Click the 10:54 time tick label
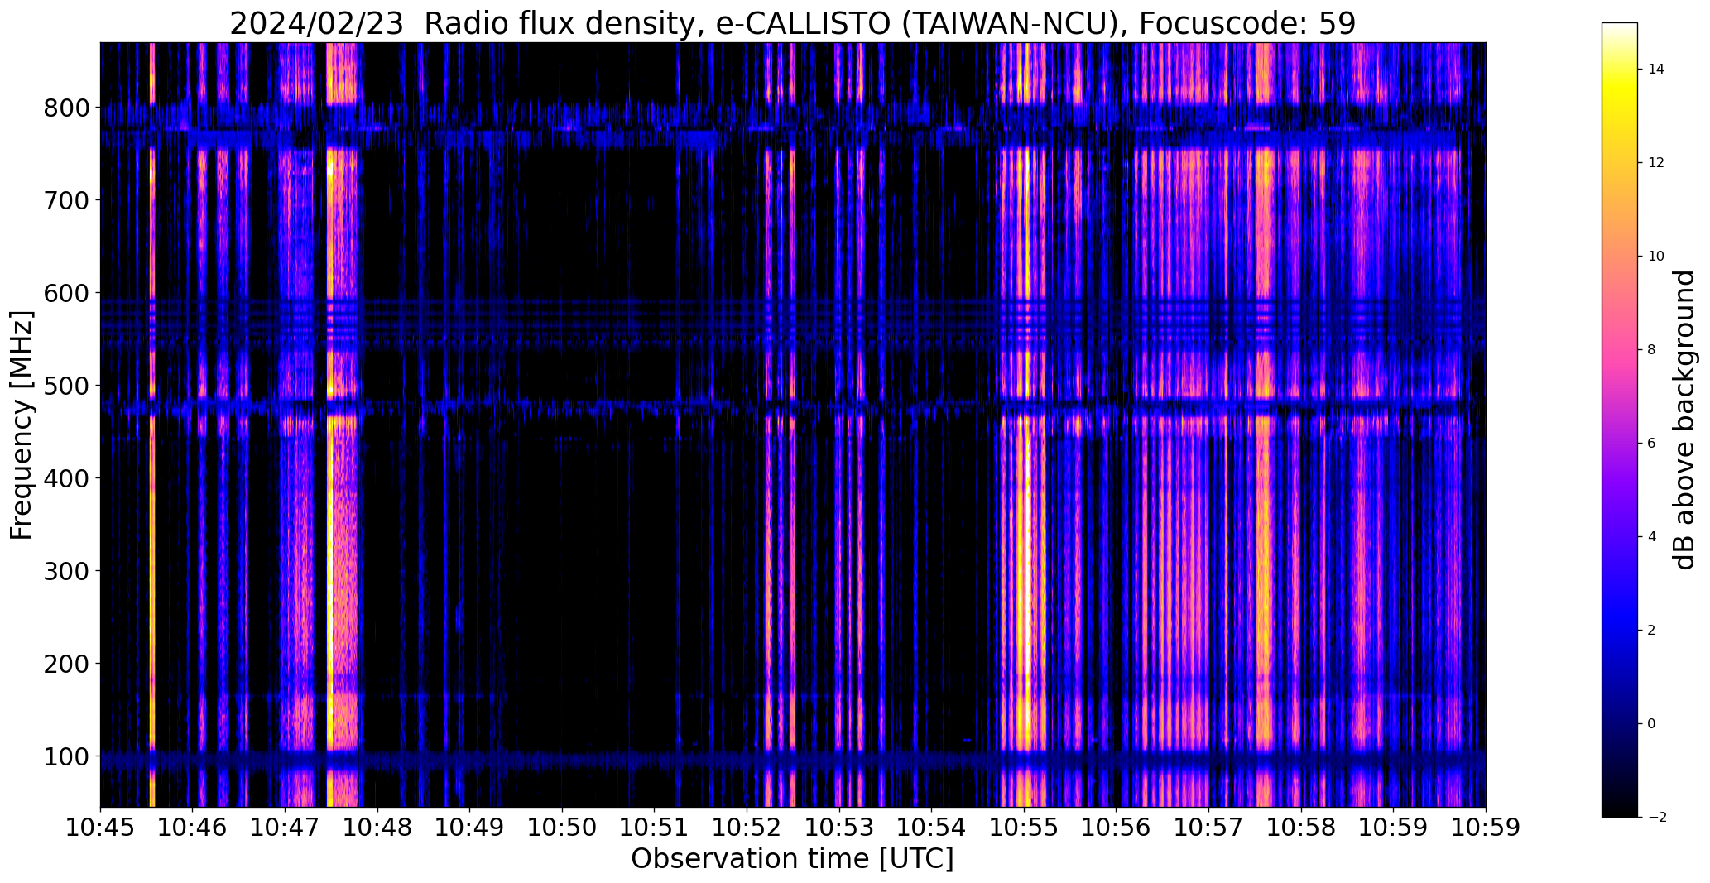This screenshot has height=883, width=1710. pos(932,828)
